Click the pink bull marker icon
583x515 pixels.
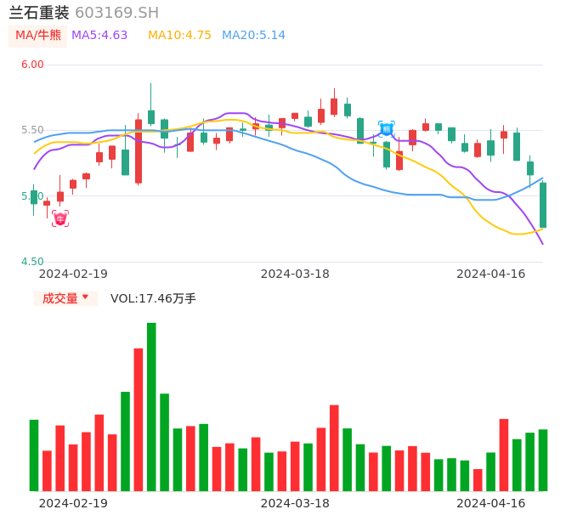[x=60, y=218]
